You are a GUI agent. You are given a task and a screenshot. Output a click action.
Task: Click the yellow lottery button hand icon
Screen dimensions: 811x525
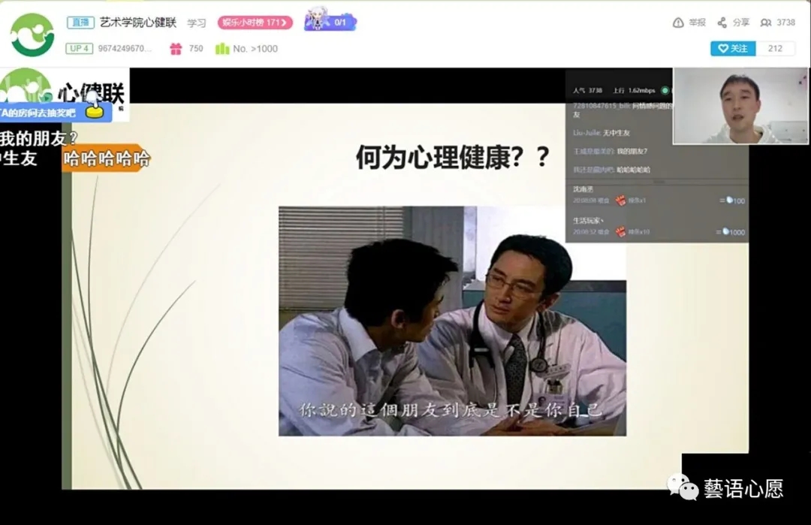[94, 110]
